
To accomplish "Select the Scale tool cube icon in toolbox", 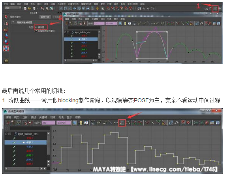I will tap(6, 48).
